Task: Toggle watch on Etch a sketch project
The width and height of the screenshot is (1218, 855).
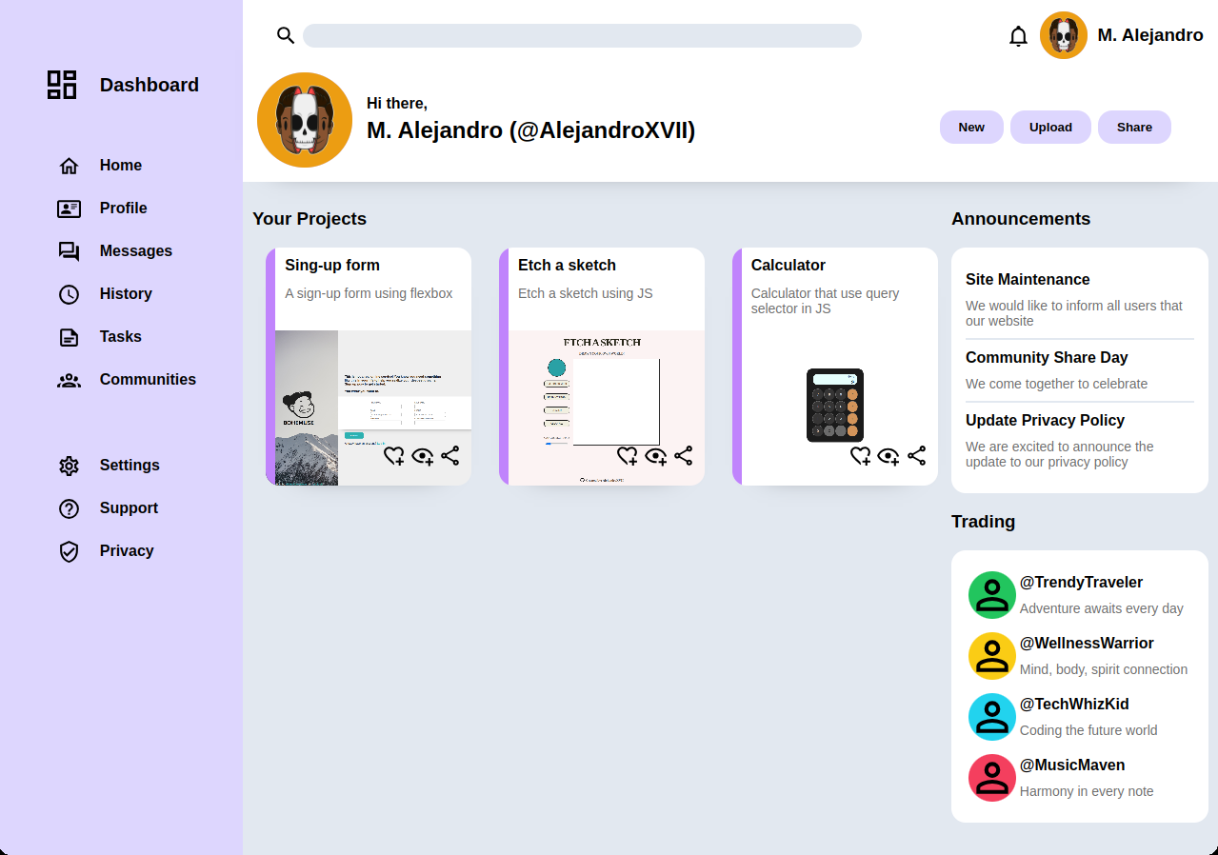Action: 655,456
